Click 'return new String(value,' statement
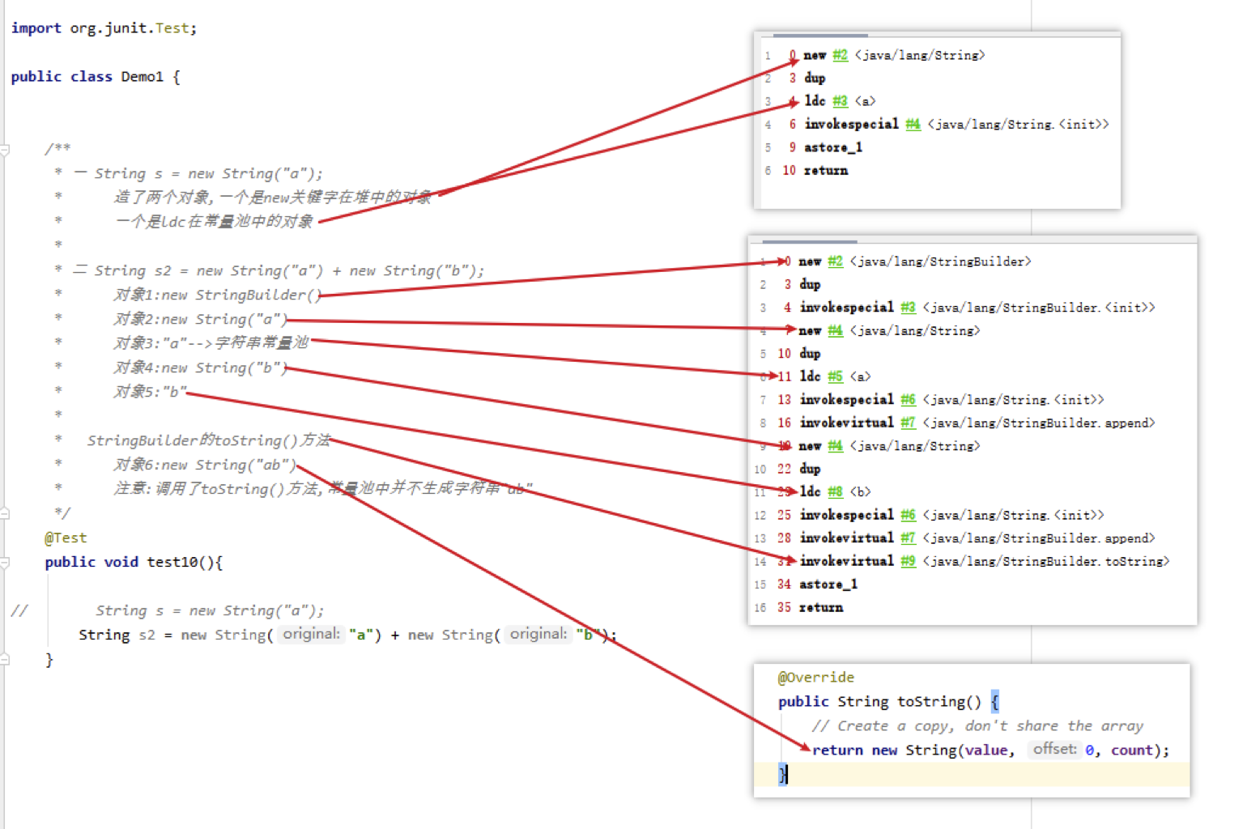 coord(913,750)
